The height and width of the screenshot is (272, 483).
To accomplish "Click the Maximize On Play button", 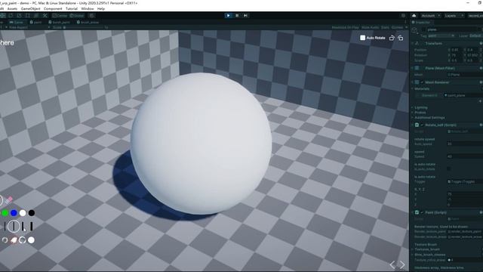I will pyautogui.click(x=345, y=27).
